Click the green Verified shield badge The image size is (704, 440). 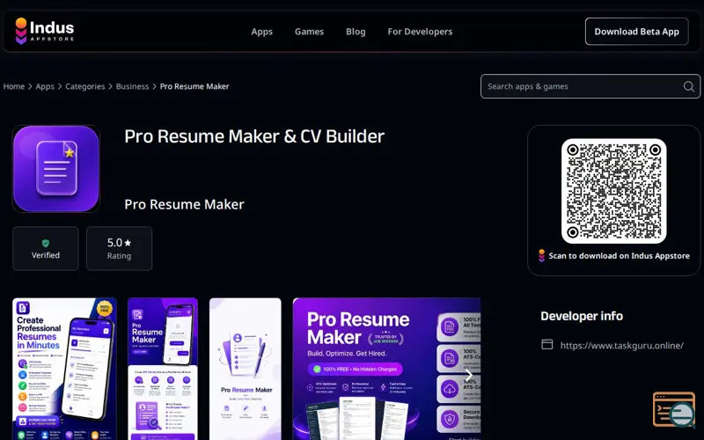(46, 248)
